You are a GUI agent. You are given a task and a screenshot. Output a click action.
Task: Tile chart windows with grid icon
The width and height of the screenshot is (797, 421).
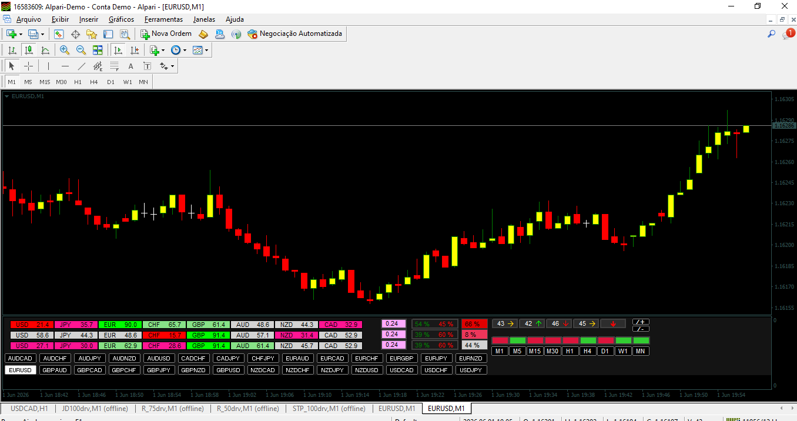[x=98, y=50]
